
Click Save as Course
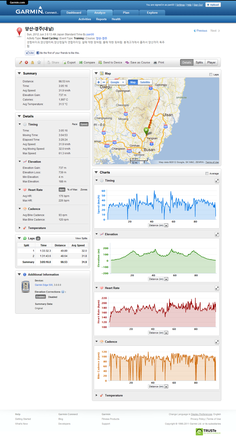[138, 63]
